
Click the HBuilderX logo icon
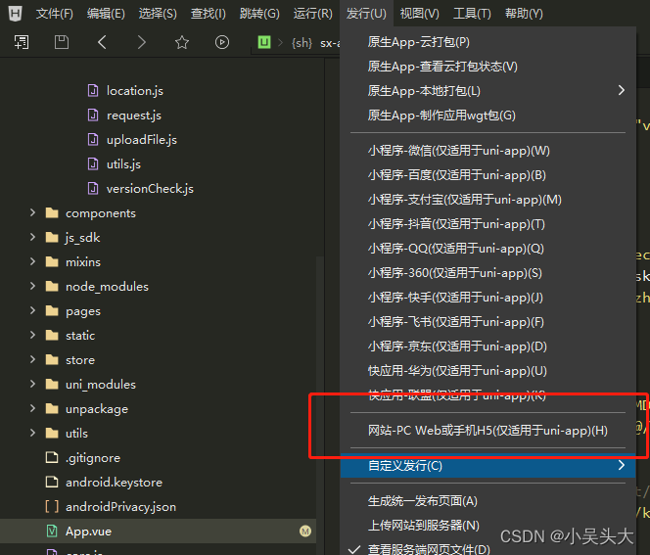tap(15, 14)
